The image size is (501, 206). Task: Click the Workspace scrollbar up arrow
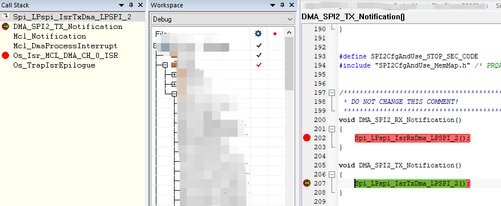click(289, 32)
